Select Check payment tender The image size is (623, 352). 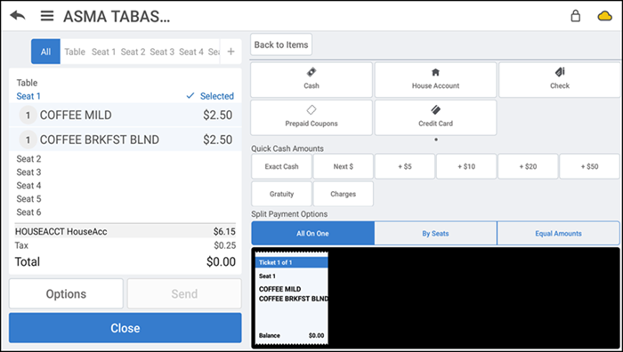point(560,80)
